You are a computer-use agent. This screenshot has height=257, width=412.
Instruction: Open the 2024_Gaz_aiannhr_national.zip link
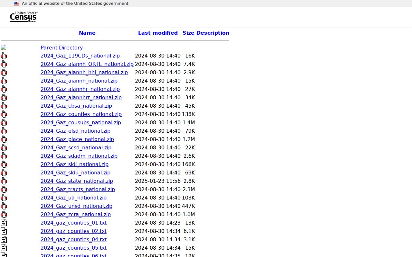80,89
